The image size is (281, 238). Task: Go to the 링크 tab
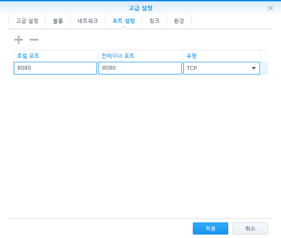[154, 21]
